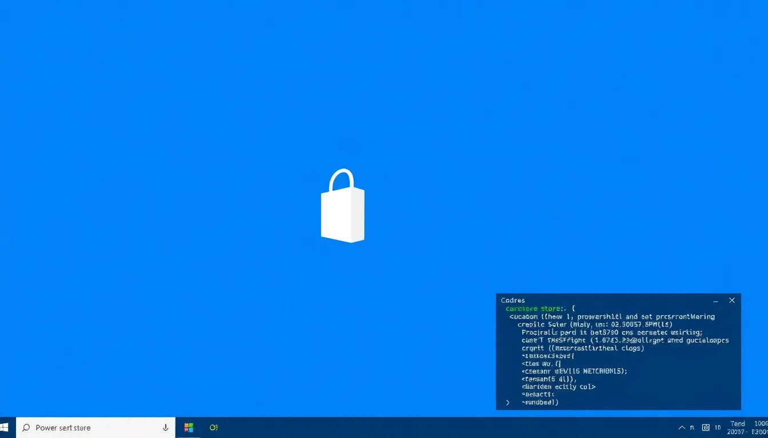768x438 pixels.
Task: Expand the system tray hidden icons chevron
Action: (682, 428)
